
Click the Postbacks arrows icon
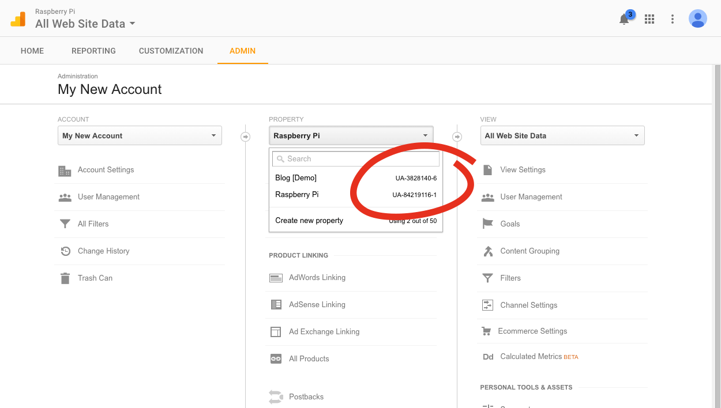(276, 397)
